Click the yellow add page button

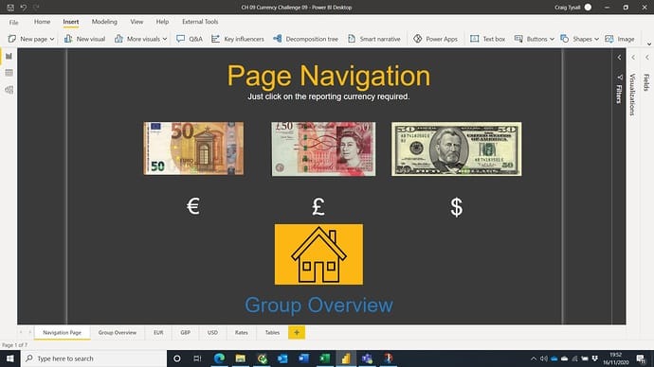(297, 332)
